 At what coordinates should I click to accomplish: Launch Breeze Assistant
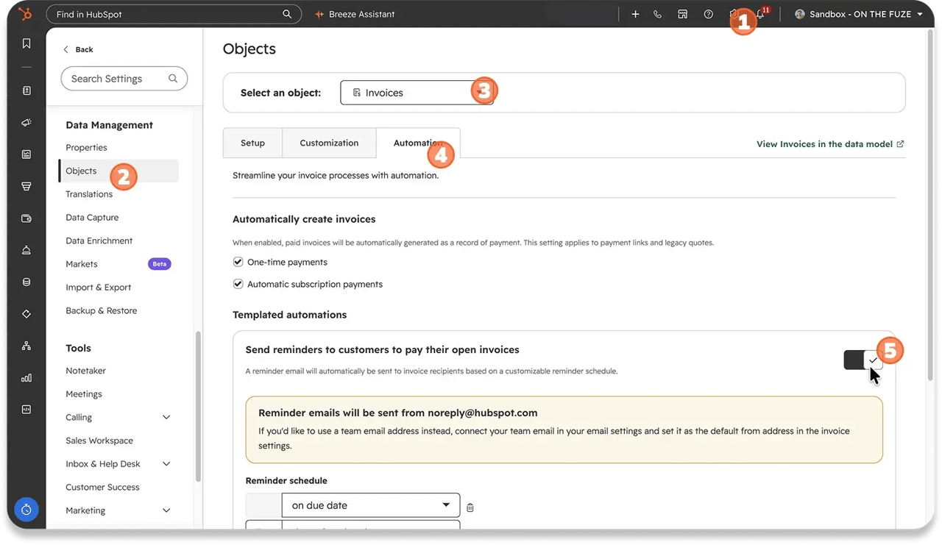click(x=355, y=14)
